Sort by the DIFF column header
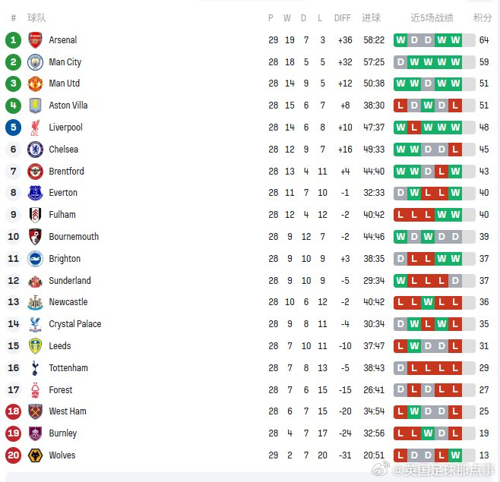 pyautogui.click(x=343, y=17)
